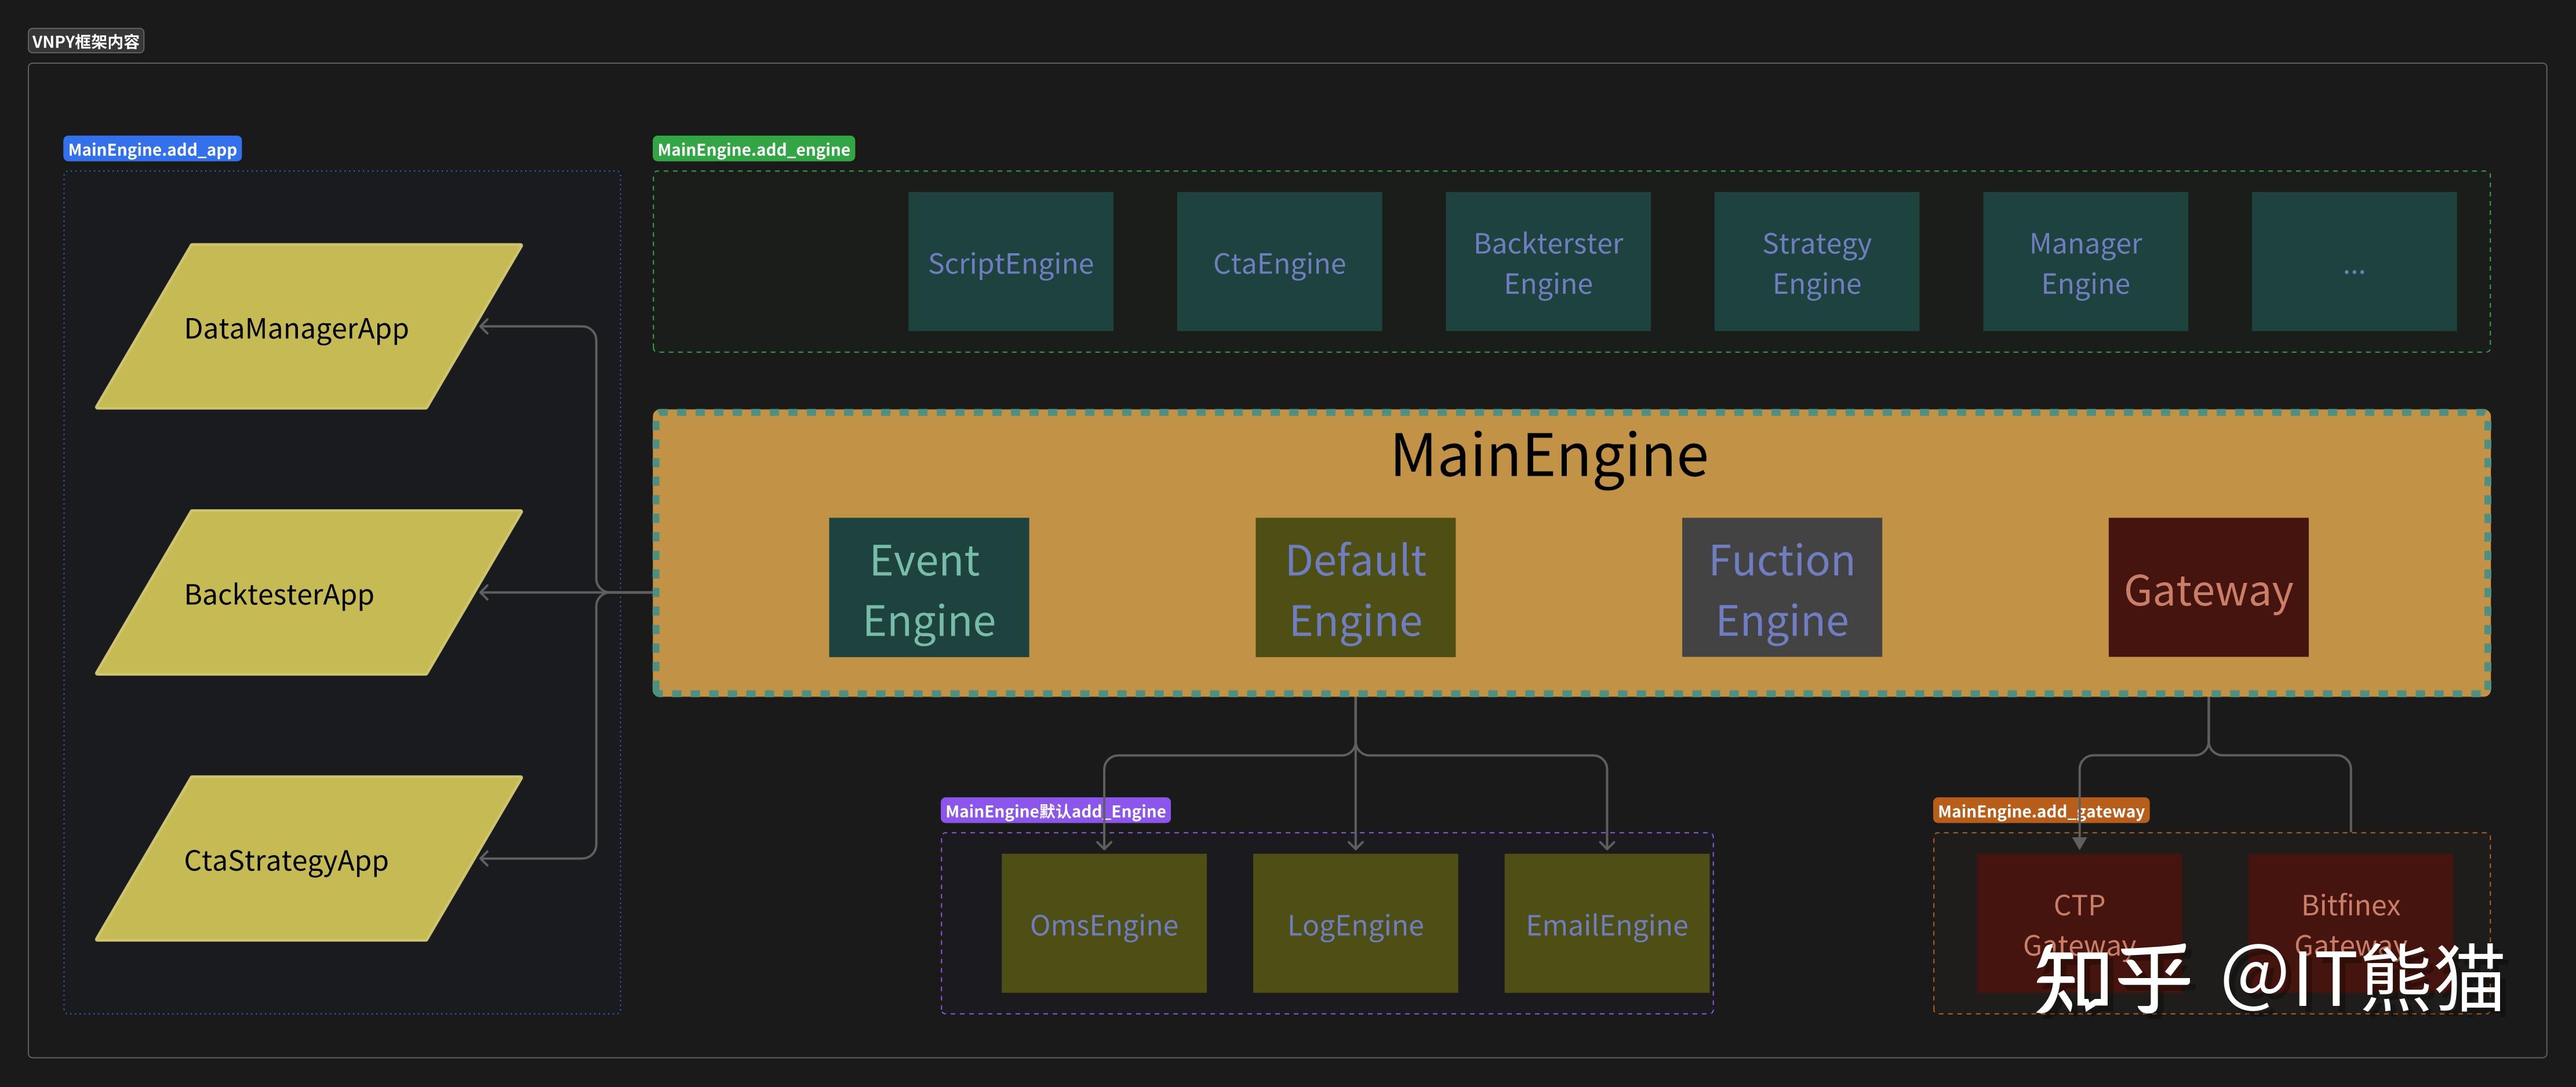This screenshot has width=2576, height=1087.
Task: Click the MainEngine.add_engine green label
Action: point(753,150)
